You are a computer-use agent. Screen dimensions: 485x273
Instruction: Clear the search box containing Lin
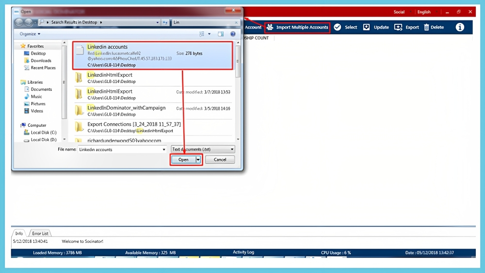pyautogui.click(x=236, y=22)
